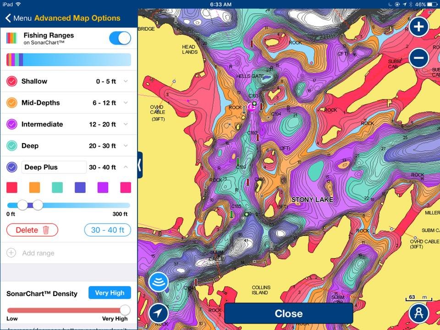This screenshot has height=330, width=440.
Task: Open the distance compass tool
Action: tap(418, 313)
